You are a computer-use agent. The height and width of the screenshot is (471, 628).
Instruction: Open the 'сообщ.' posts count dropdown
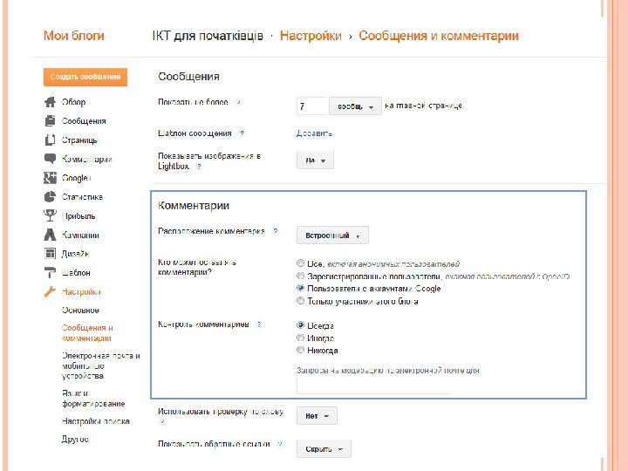(355, 106)
